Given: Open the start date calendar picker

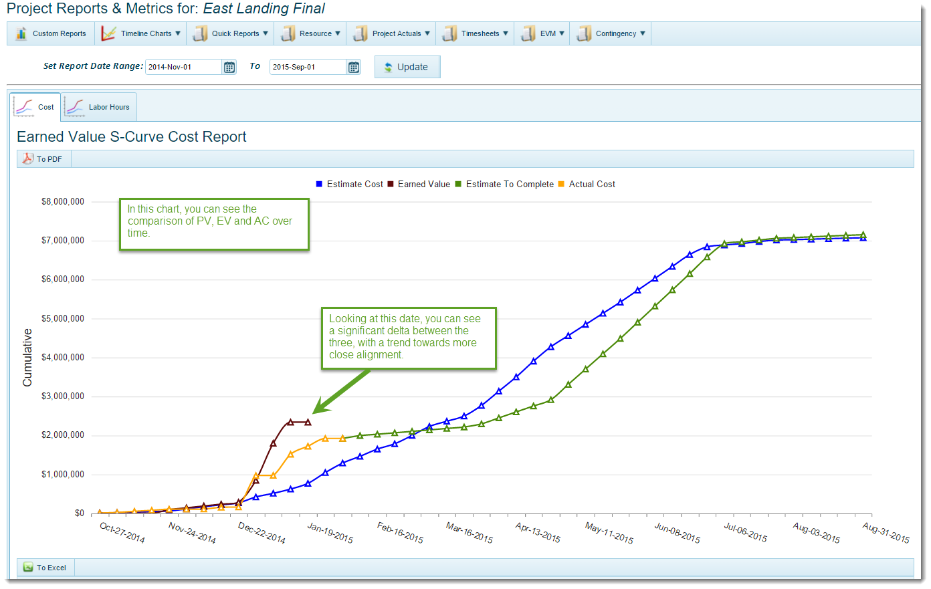Looking at the screenshot, I should point(229,67).
